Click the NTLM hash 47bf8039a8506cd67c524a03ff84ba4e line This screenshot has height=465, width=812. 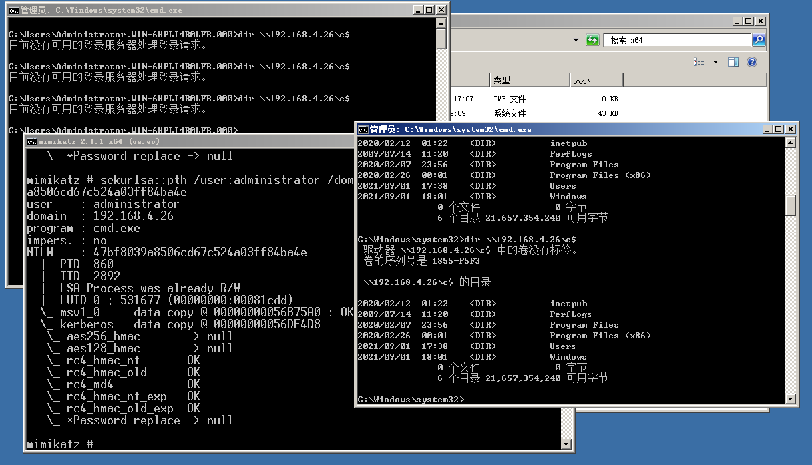click(167, 252)
